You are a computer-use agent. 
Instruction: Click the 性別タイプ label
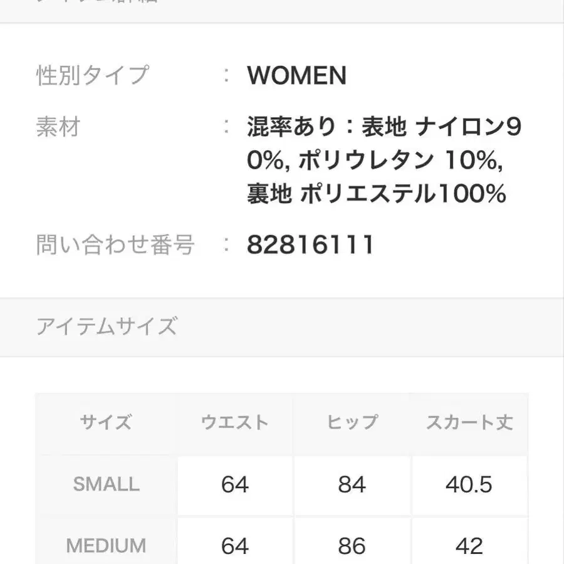pyautogui.click(x=92, y=76)
